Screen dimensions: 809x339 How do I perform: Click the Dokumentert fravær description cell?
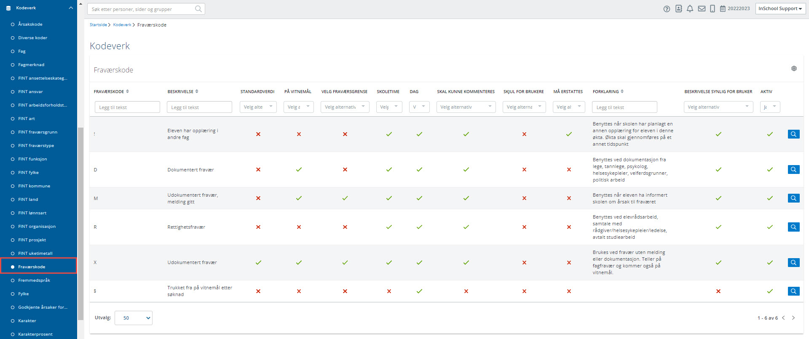click(x=190, y=170)
